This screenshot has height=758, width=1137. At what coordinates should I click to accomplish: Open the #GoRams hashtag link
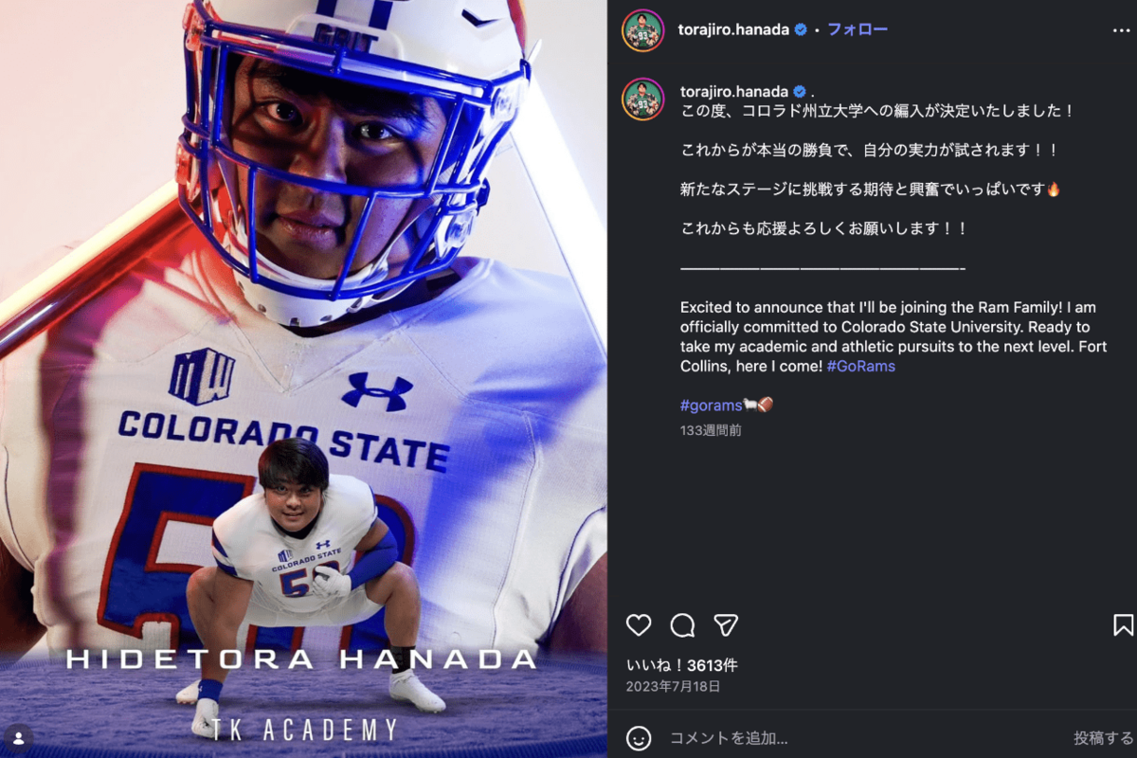coord(860,366)
